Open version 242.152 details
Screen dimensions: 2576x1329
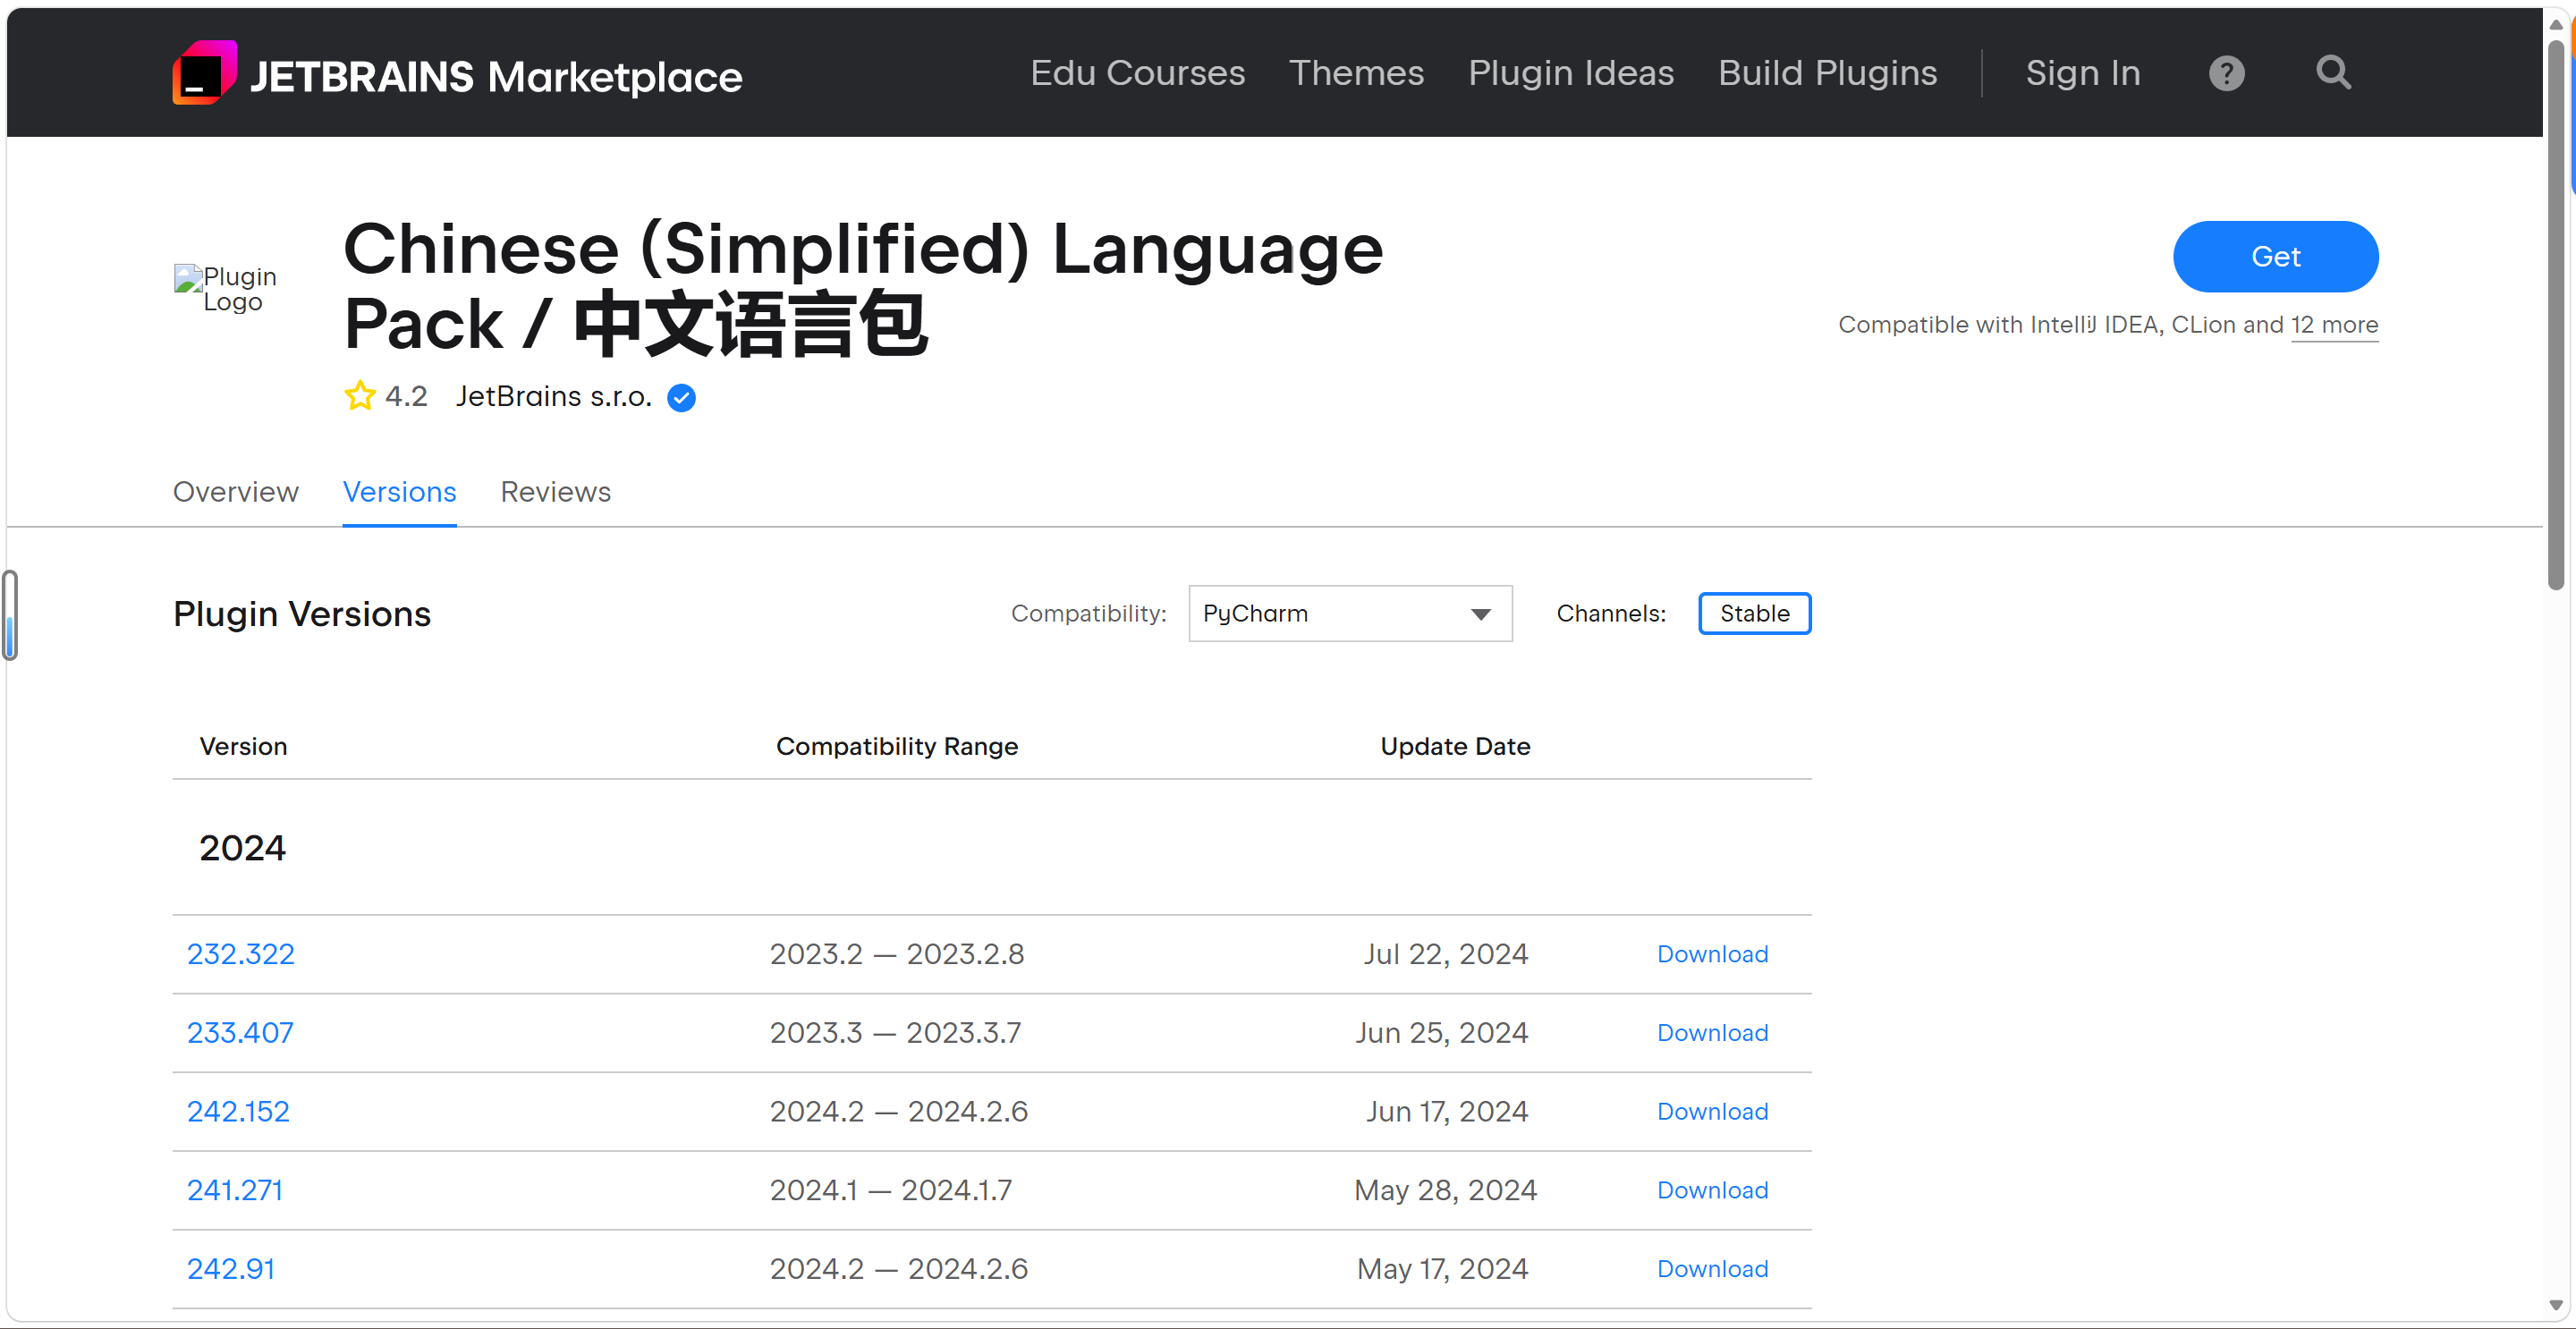[238, 1112]
